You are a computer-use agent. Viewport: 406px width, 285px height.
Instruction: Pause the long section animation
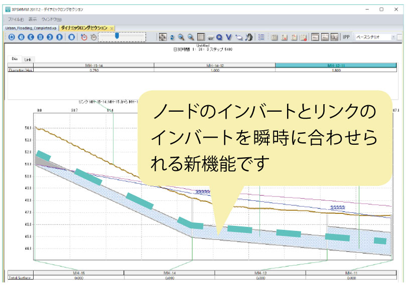40,37
